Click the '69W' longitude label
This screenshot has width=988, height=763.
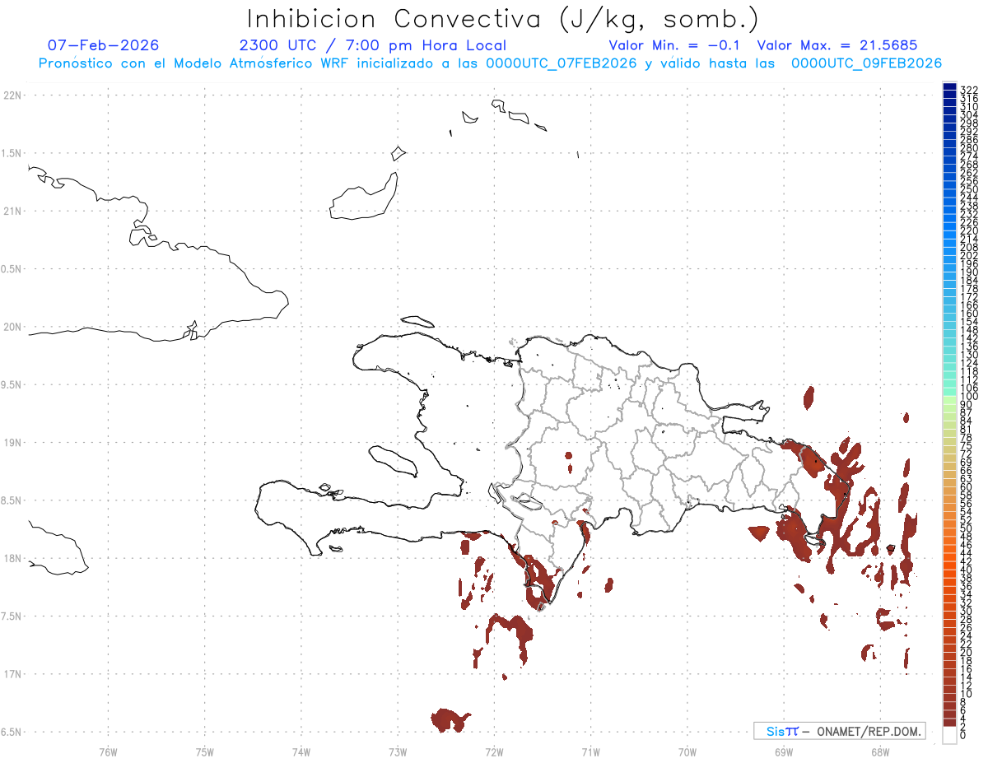click(x=784, y=751)
